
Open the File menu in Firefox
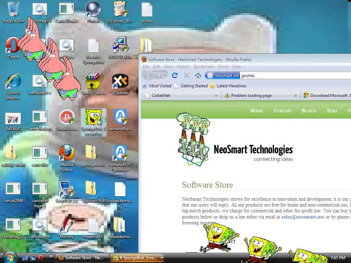[x=146, y=66]
